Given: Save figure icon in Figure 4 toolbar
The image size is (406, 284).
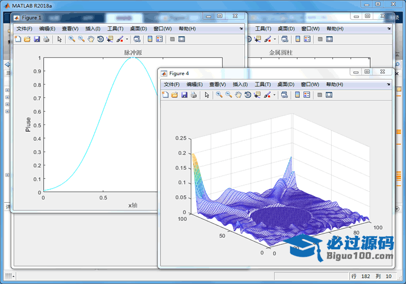Looking at the screenshot, I should point(184,95).
